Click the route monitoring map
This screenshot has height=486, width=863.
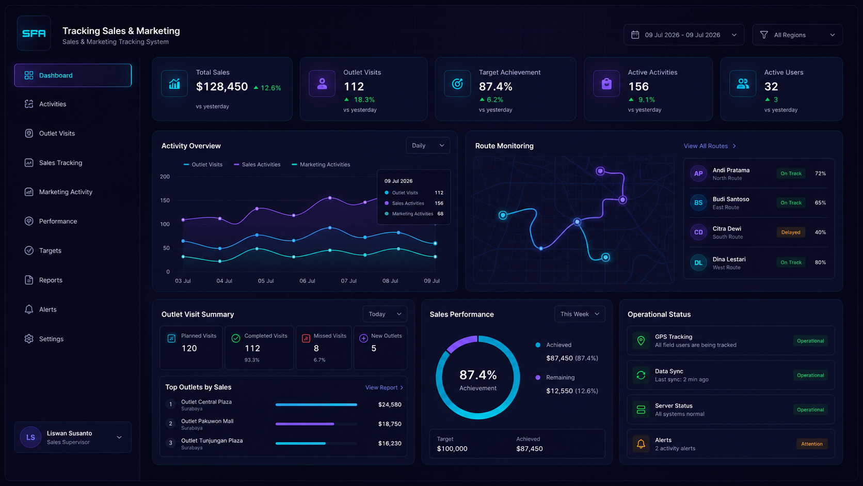tap(573, 220)
